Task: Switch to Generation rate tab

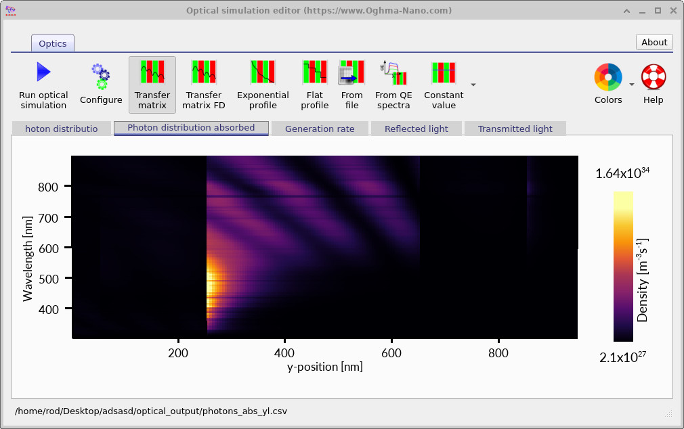Action: [x=320, y=129]
